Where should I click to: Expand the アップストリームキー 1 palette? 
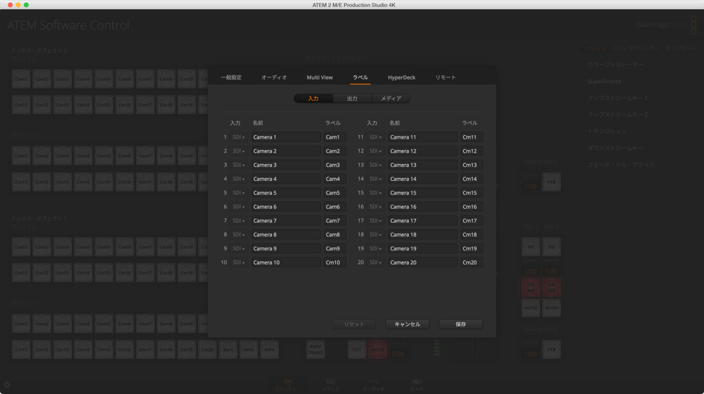pos(617,98)
